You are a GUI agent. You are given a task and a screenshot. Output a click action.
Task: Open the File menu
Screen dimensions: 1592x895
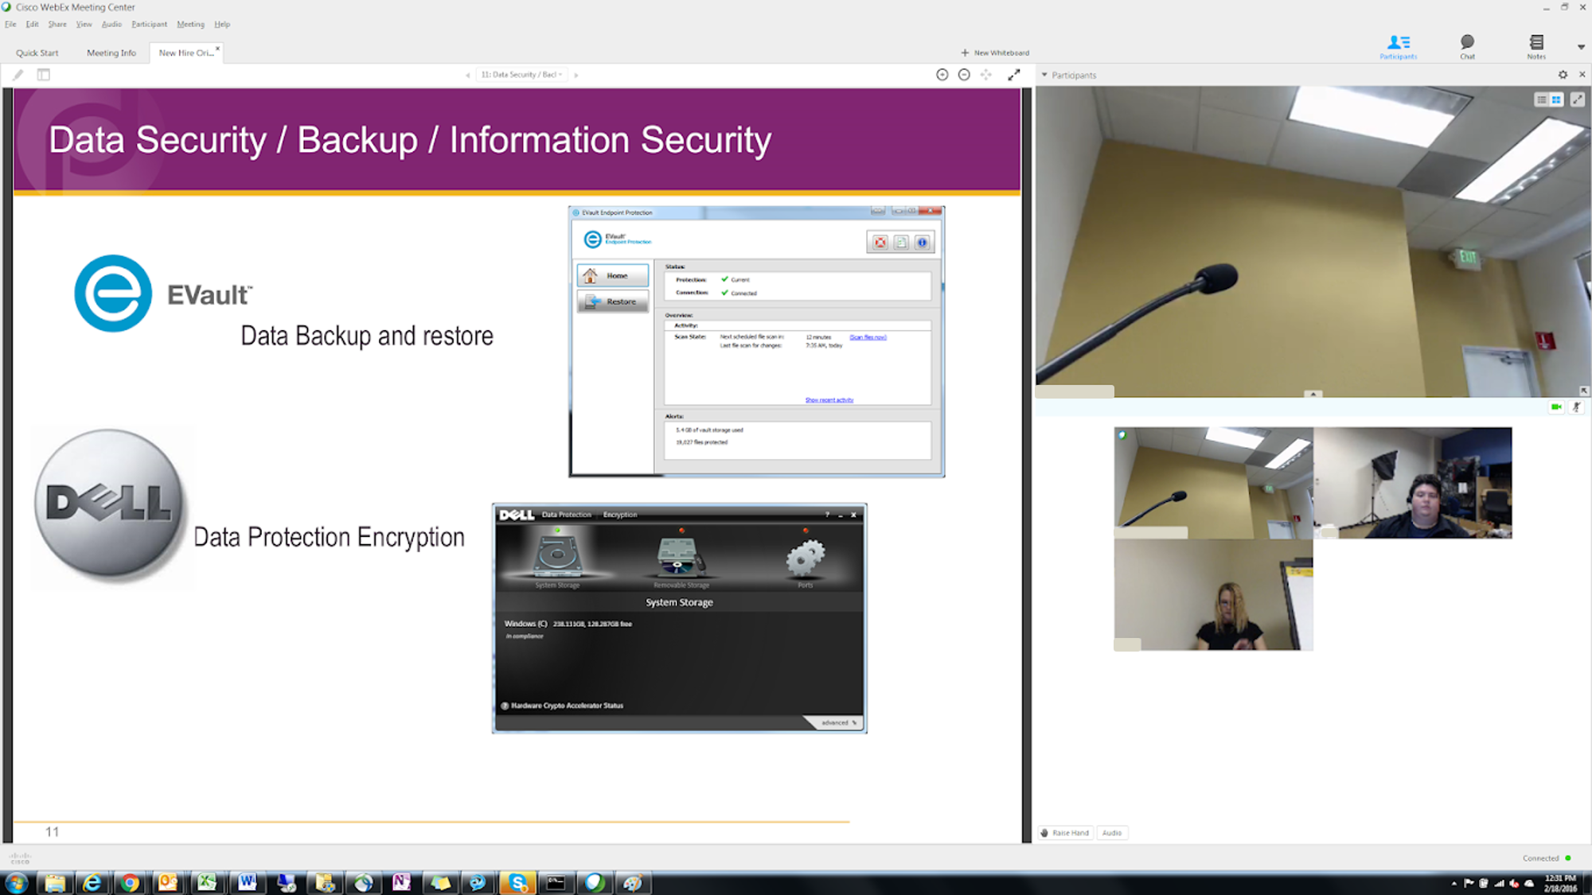click(10, 25)
